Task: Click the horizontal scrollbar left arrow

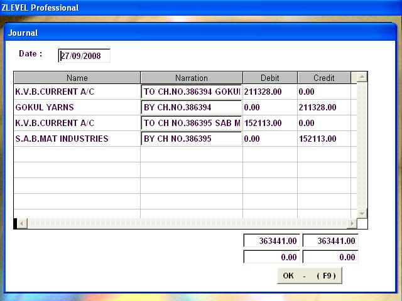Action: coord(20,223)
